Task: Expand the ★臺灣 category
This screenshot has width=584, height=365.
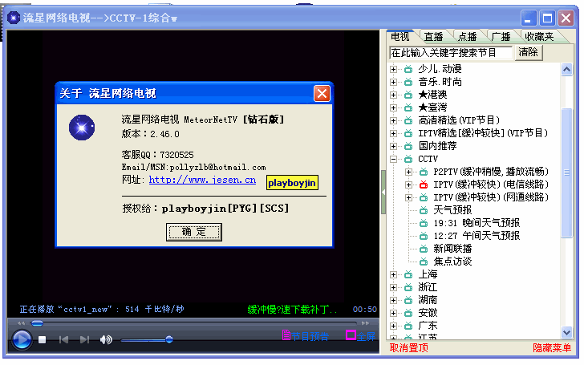Action: [393, 107]
